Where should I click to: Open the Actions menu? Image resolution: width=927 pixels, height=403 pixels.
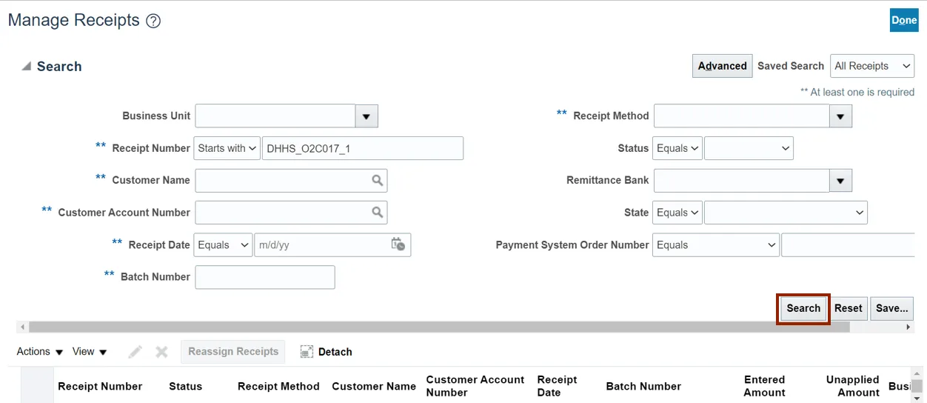click(x=40, y=352)
